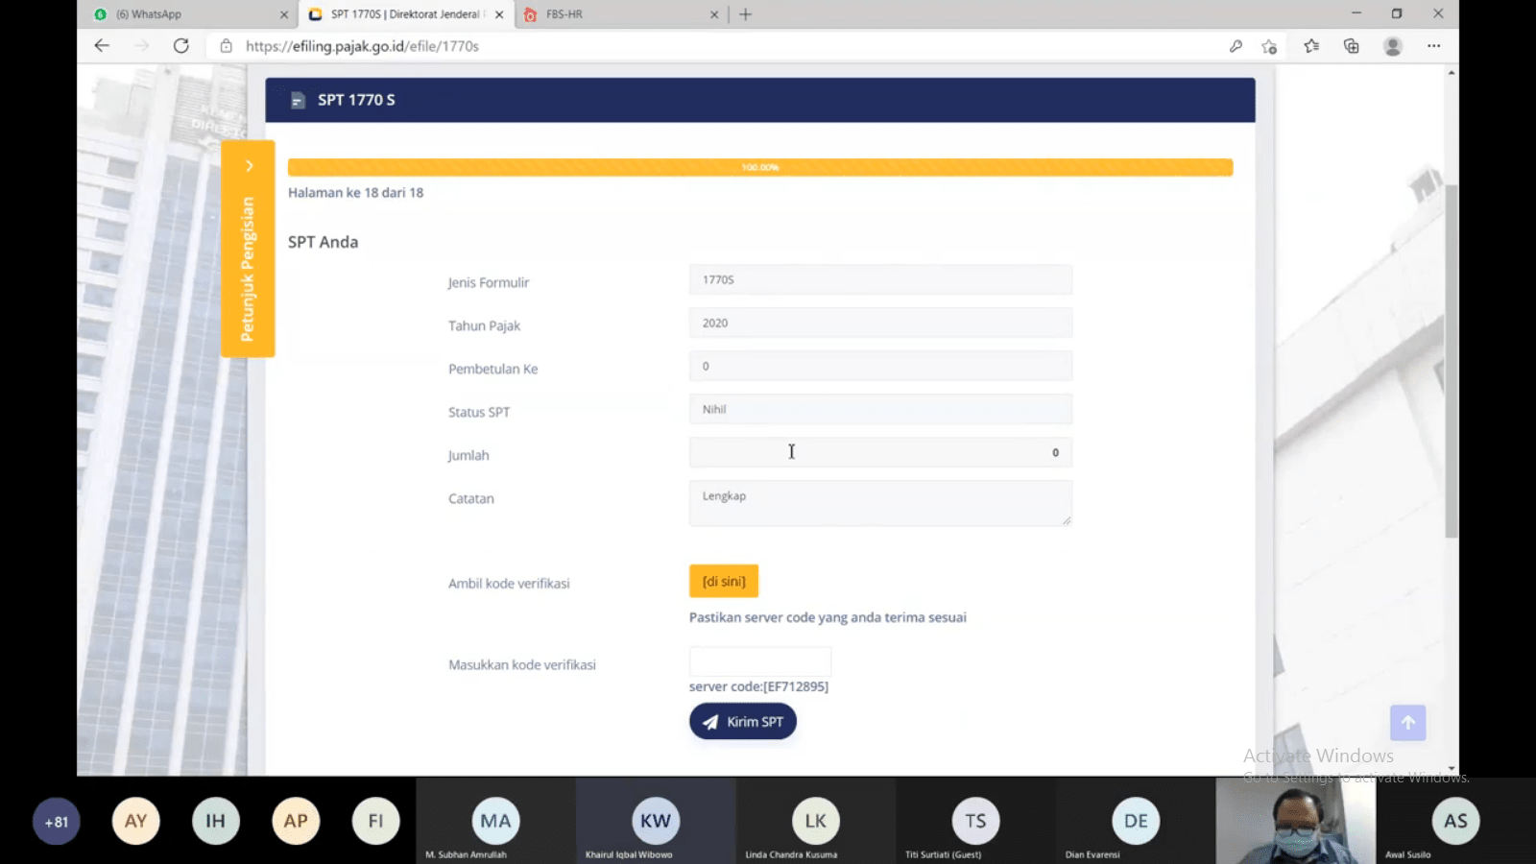Click the Masukkan kode verifikasi field
The width and height of the screenshot is (1536, 864).
point(759,661)
